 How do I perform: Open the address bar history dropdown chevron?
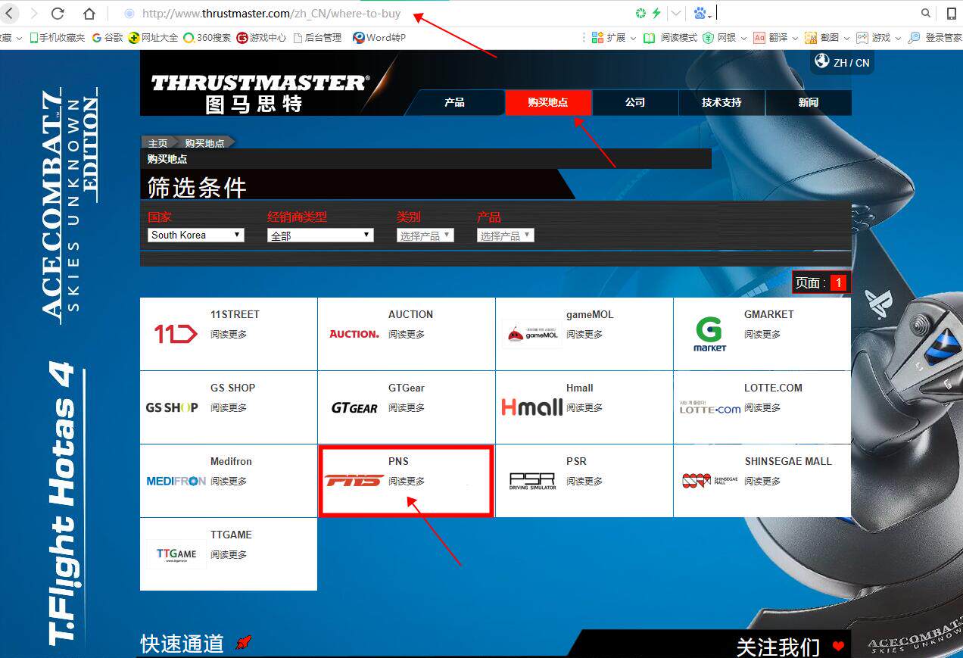click(676, 13)
